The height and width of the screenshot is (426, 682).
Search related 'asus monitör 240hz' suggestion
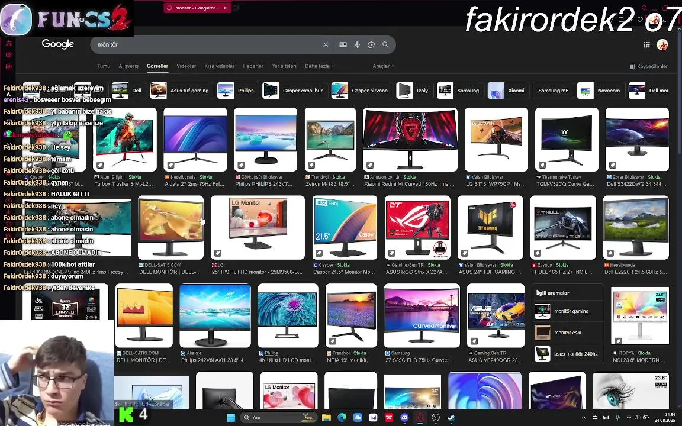point(568,354)
